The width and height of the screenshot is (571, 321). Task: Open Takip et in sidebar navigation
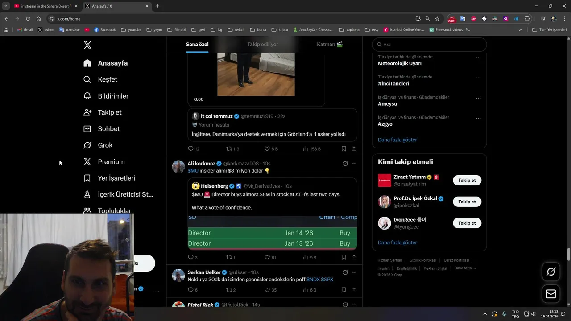[103, 112]
